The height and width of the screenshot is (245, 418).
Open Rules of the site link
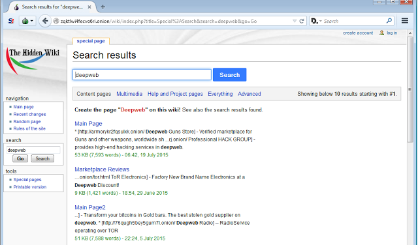[x=29, y=129]
